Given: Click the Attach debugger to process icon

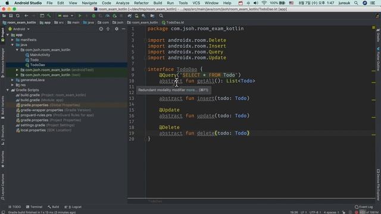Looking at the screenshot, I should click(114, 16).
